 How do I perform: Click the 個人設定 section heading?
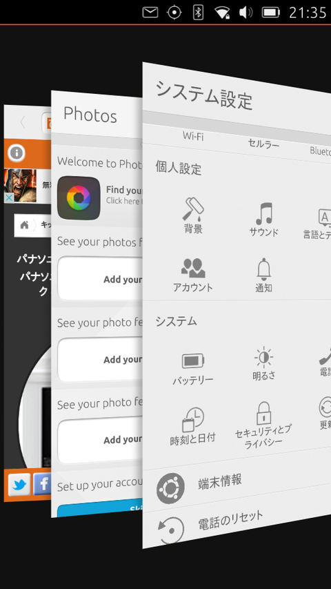tap(179, 168)
